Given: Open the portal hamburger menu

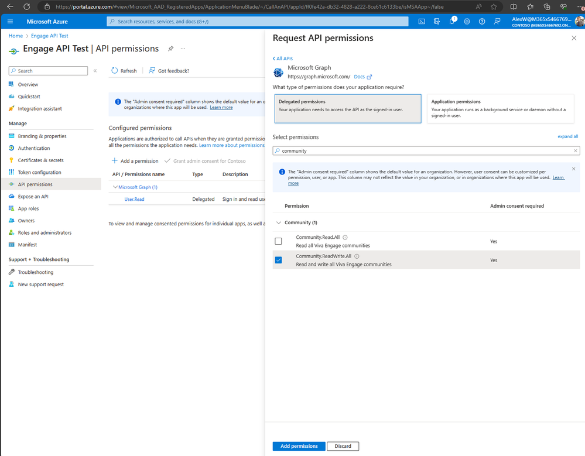Looking at the screenshot, I should click(10, 22).
